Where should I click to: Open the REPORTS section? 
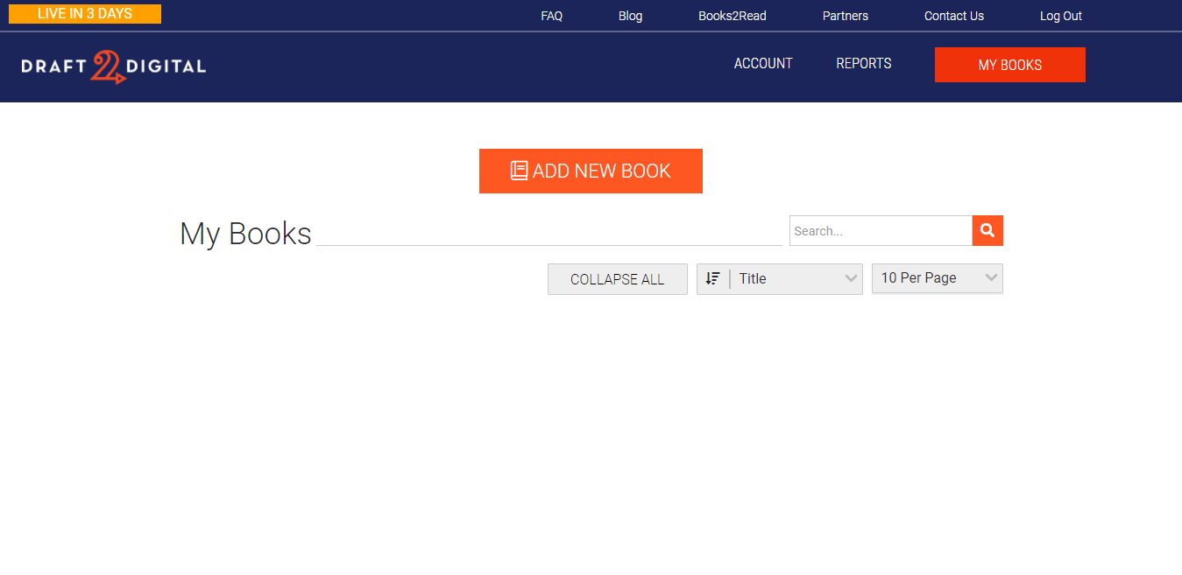[863, 63]
